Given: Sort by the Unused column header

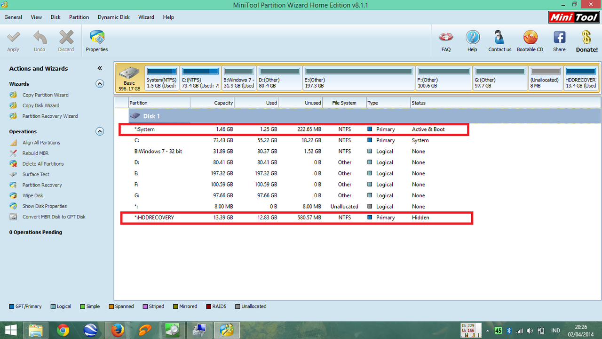Looking at the screenshot, I should tap(301, 103).
